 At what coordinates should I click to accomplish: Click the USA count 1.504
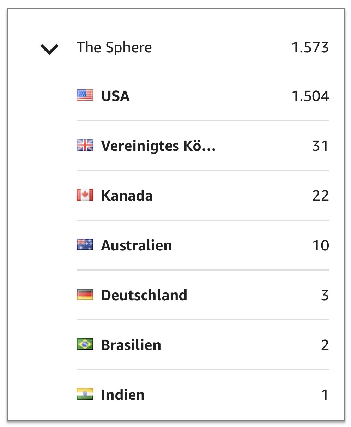coord(310,96)
